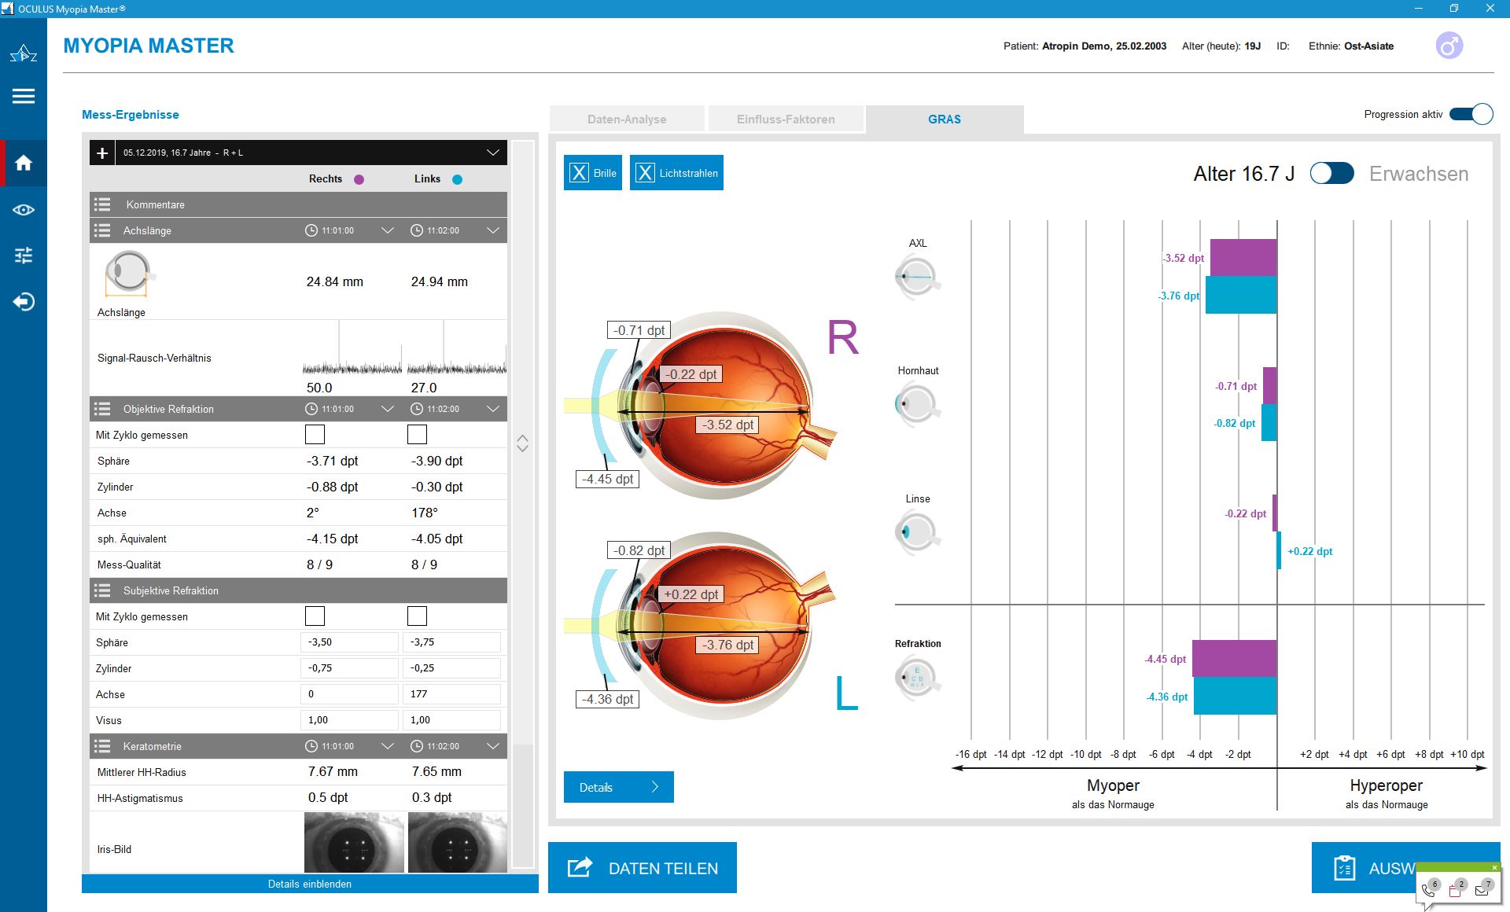This screenshot has height=912, width=1510.
Task: Go to the home screen icon
Action: tap(24, 163)
